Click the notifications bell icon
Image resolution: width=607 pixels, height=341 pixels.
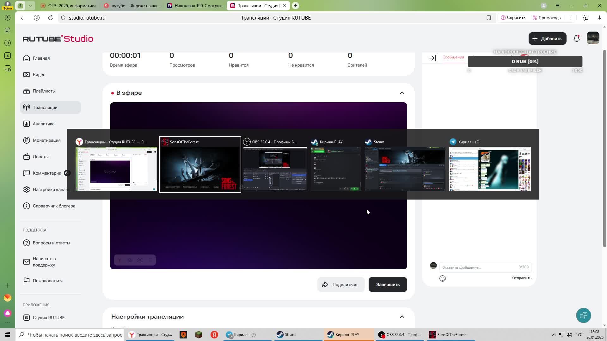(x=576, y=39)
